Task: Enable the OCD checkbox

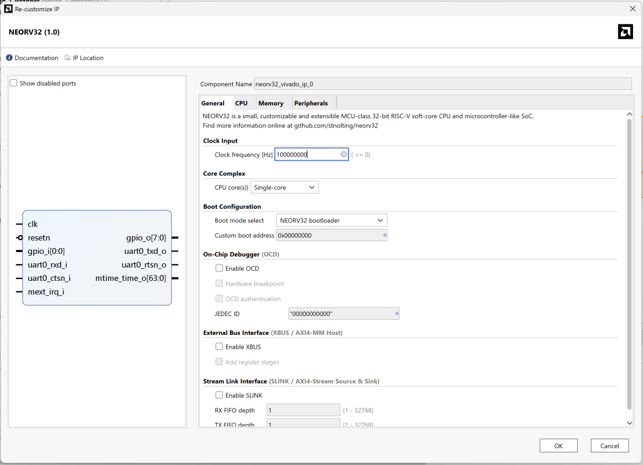Action: (x=219, y=268)
